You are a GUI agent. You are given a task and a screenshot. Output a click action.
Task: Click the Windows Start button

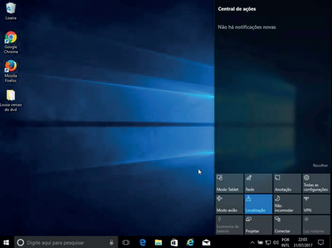point(6,243)
